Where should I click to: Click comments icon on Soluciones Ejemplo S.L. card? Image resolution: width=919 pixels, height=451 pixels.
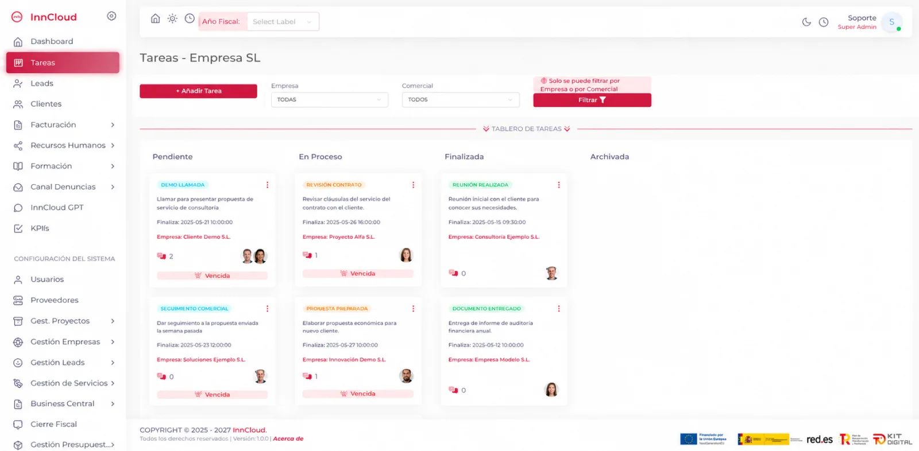click(x=161, y=376)
